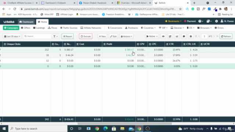Image resolution: width=235 pixels, height=132 pixels.
Task: Refresh the campaign table
Action: (x=226, y=36)
